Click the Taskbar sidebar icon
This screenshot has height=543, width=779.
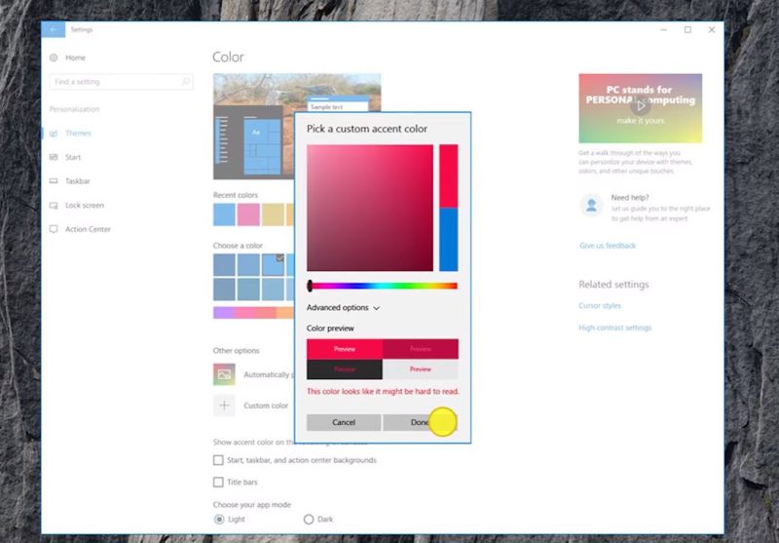point(54,181)
